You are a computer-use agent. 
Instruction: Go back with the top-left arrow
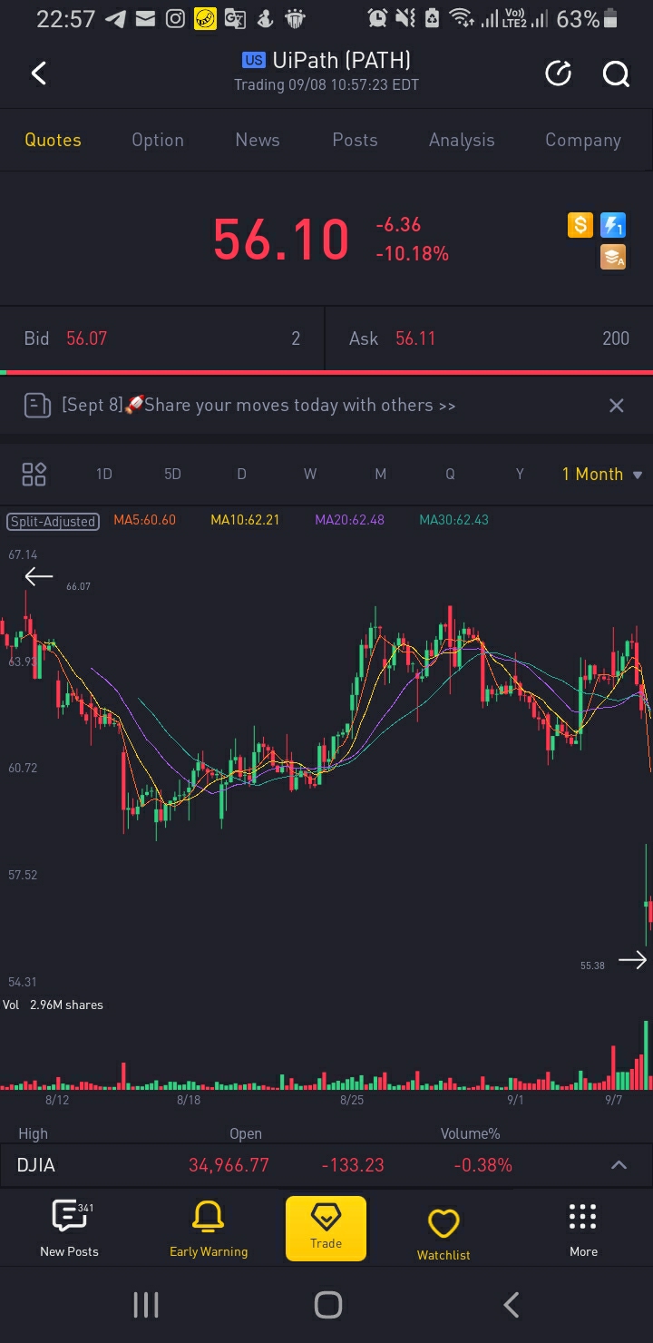(x=39, y=74)
